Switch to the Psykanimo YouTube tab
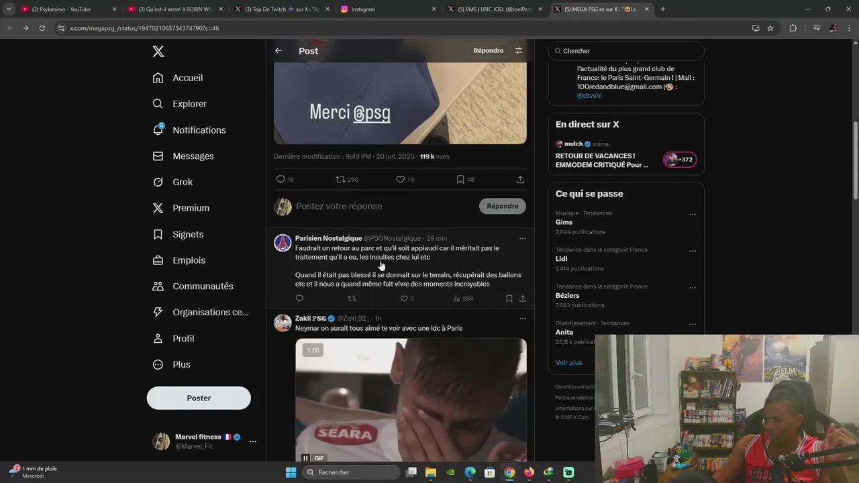Viewport: 859px width, 483px height. pos(67,9)
